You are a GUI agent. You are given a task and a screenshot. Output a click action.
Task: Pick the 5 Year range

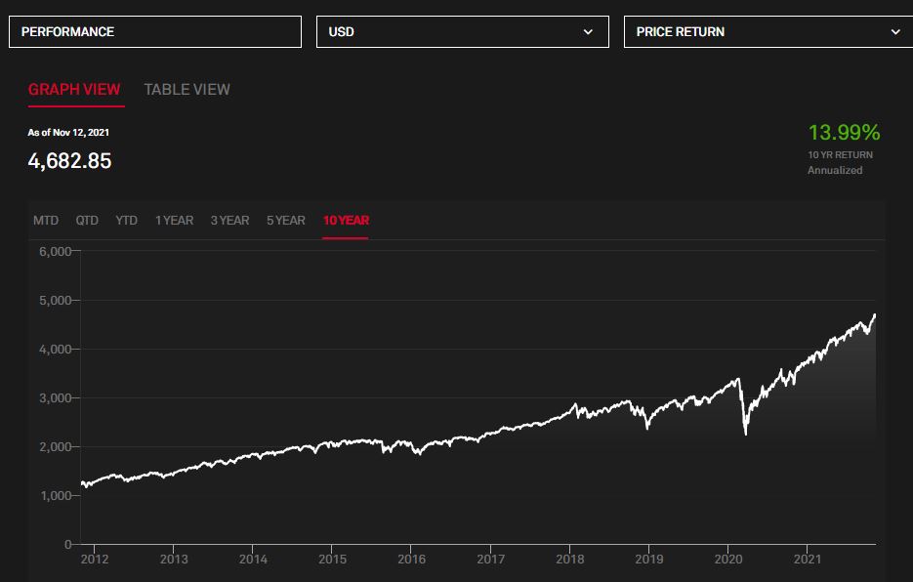(x=286, y=221)
